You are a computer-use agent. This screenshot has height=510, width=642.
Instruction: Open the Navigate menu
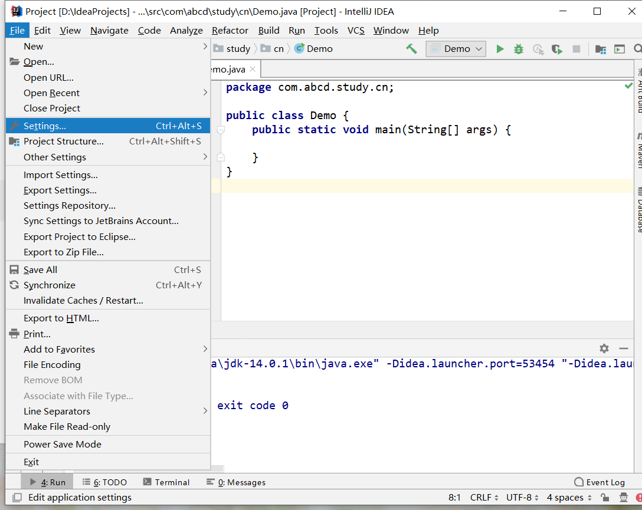tap(109, 30)
